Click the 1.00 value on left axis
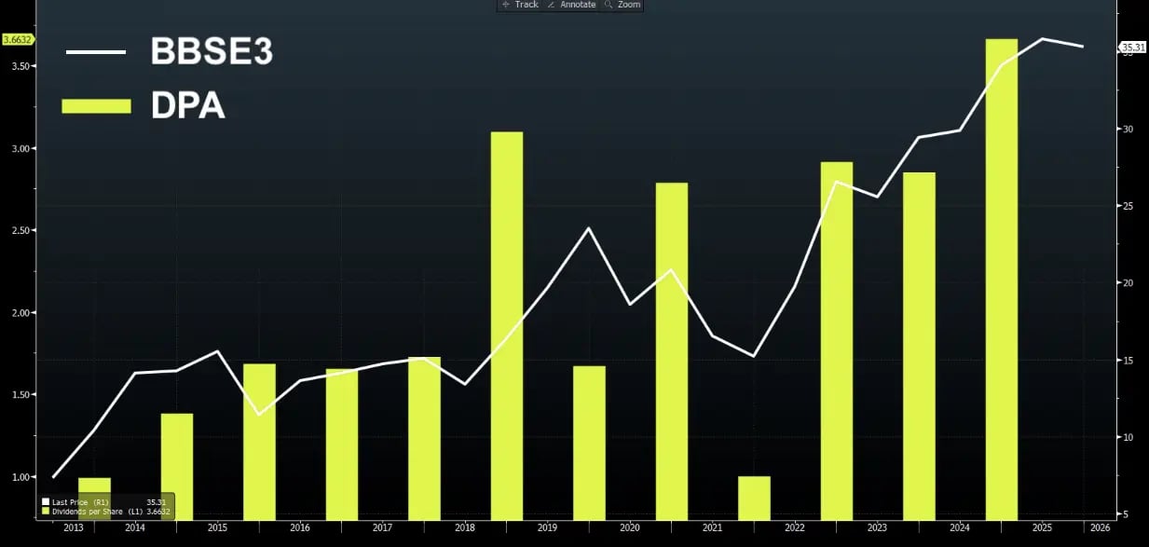Screen dimensions: 1149x547 [21, 477]
